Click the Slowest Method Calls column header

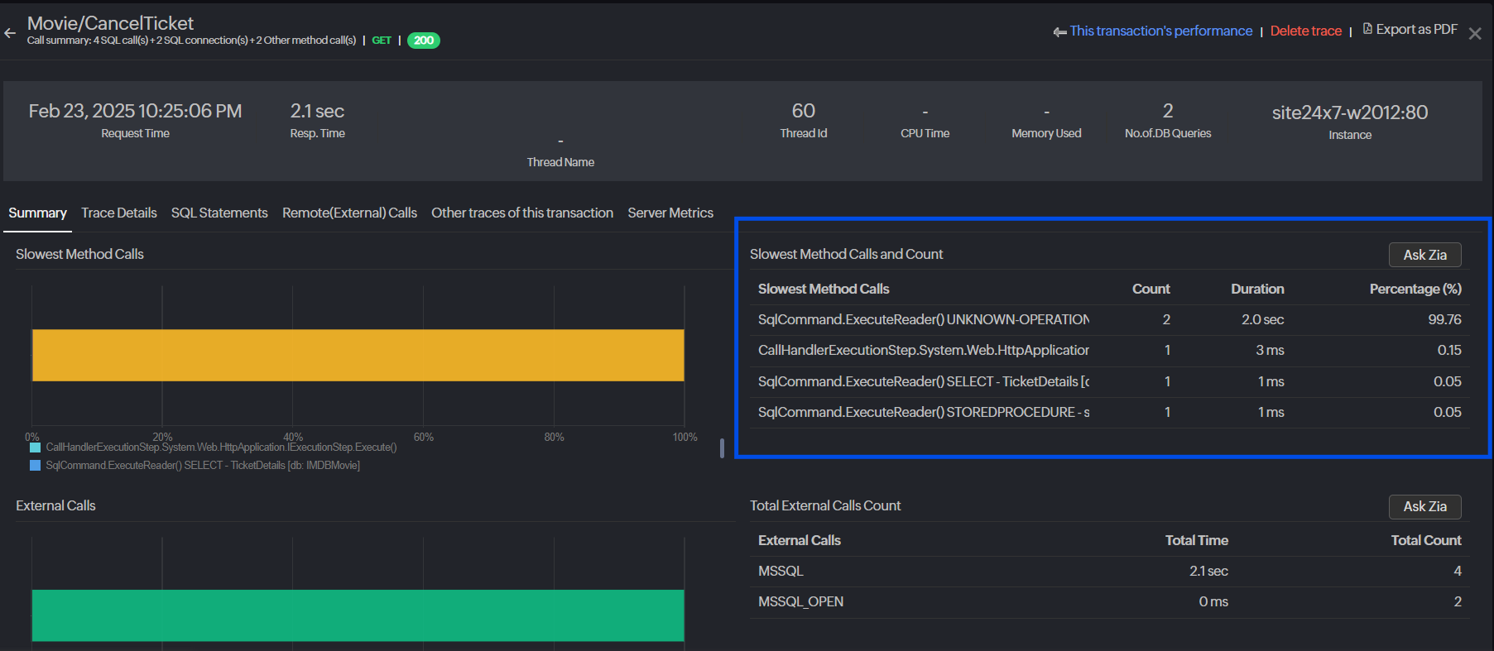click(x=824, y=289)
